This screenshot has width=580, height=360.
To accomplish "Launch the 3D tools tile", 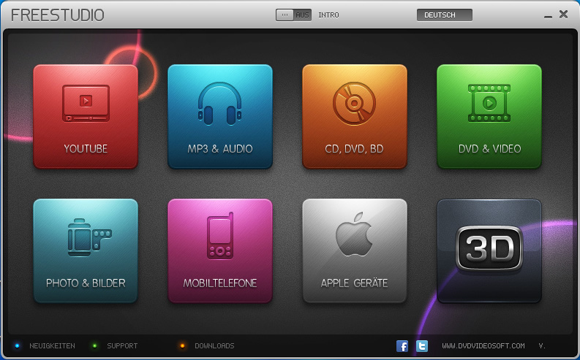I will point(489,250).
